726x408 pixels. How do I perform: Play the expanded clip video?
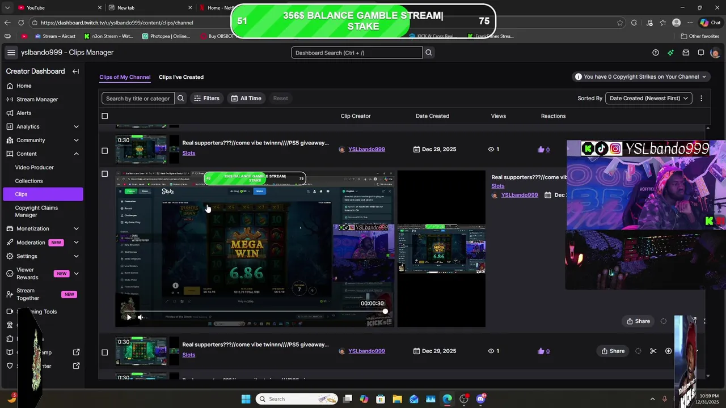[129, 317]
